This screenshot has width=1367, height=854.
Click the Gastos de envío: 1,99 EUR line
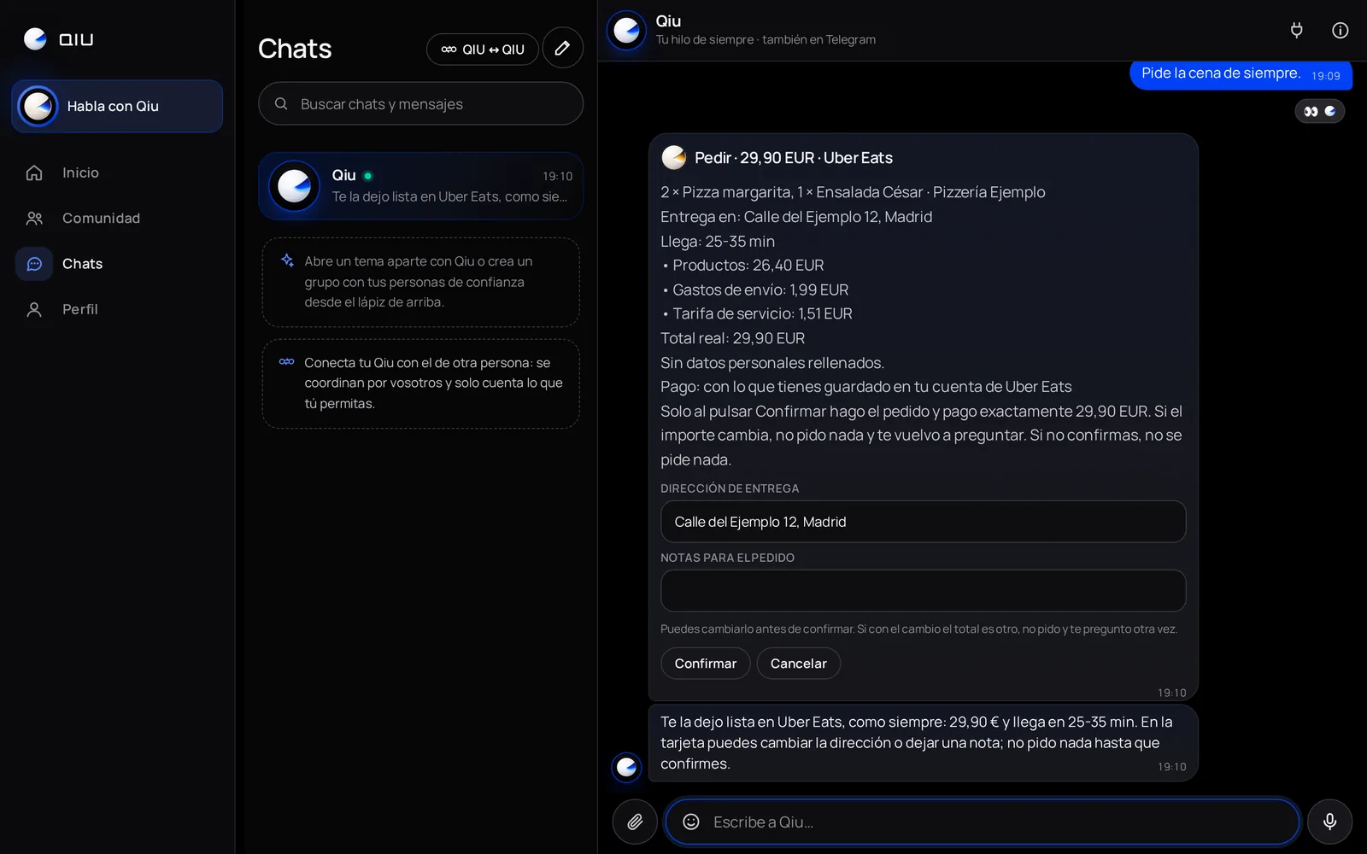(x=755, y=290)
